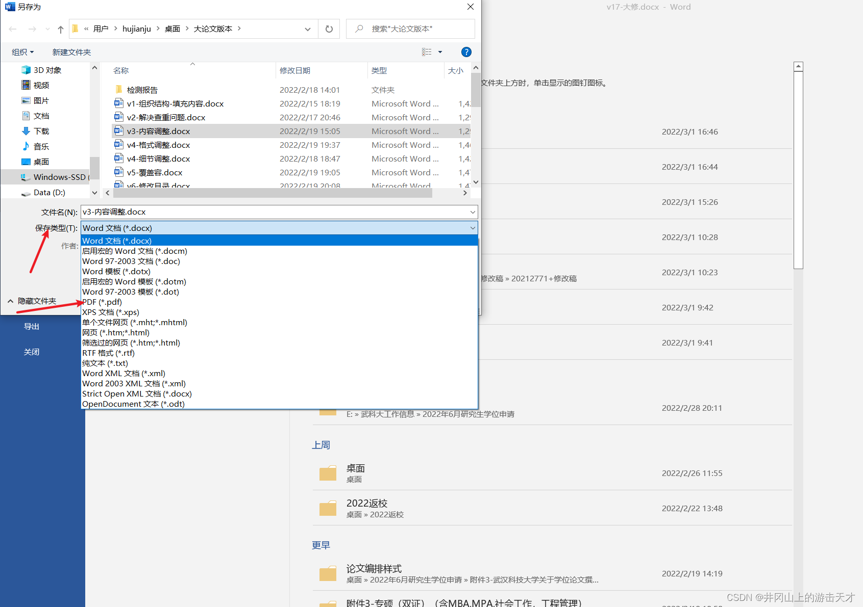Select file icon of v4-细节调整.docx

coord(119,159)
